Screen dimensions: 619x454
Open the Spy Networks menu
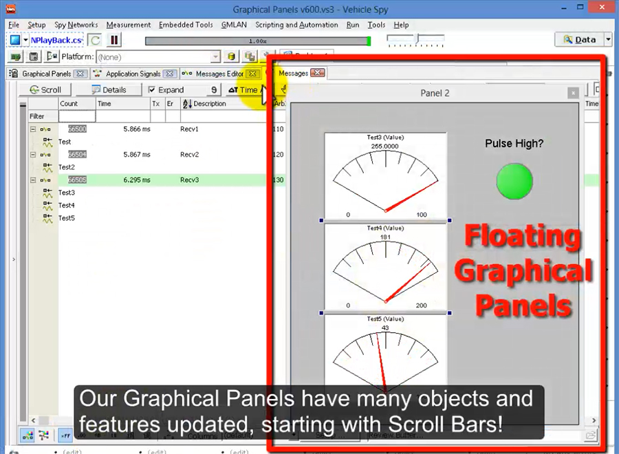pyautogui.click(x=76, y=25)
